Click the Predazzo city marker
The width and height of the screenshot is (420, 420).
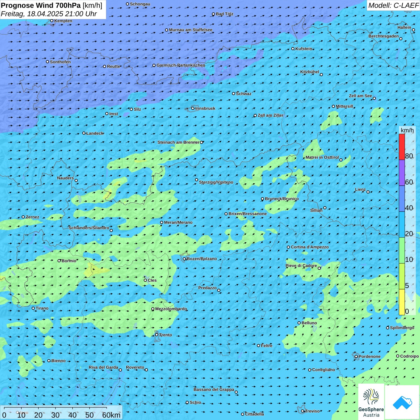[219, 290]
